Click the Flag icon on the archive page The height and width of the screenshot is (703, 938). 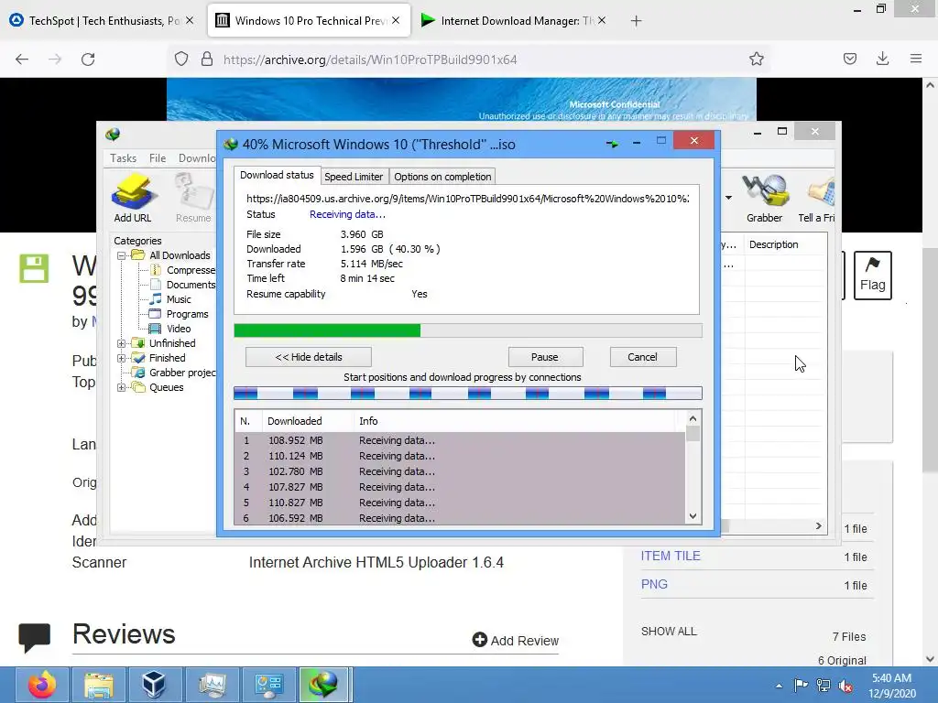click(x=872, y=275)
